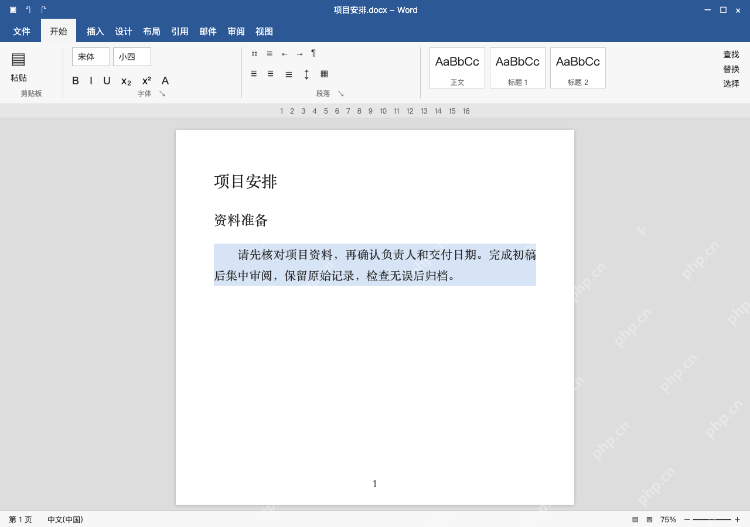Click the save icon in the title bar

pyautogui.click(x=13, y=10)
